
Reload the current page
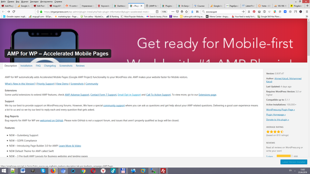14,12
